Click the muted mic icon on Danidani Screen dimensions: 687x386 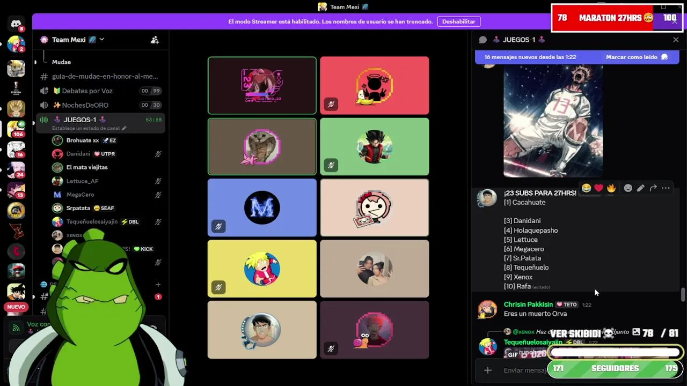coord(158,154)
